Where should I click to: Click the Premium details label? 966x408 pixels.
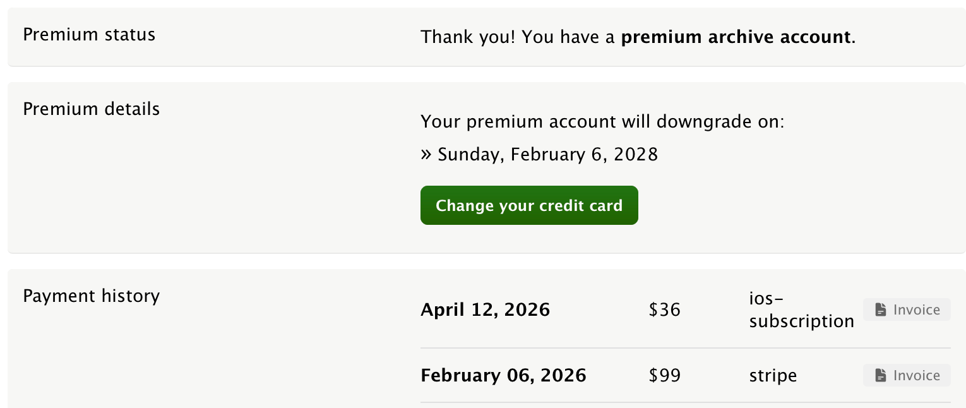[92, 109]
